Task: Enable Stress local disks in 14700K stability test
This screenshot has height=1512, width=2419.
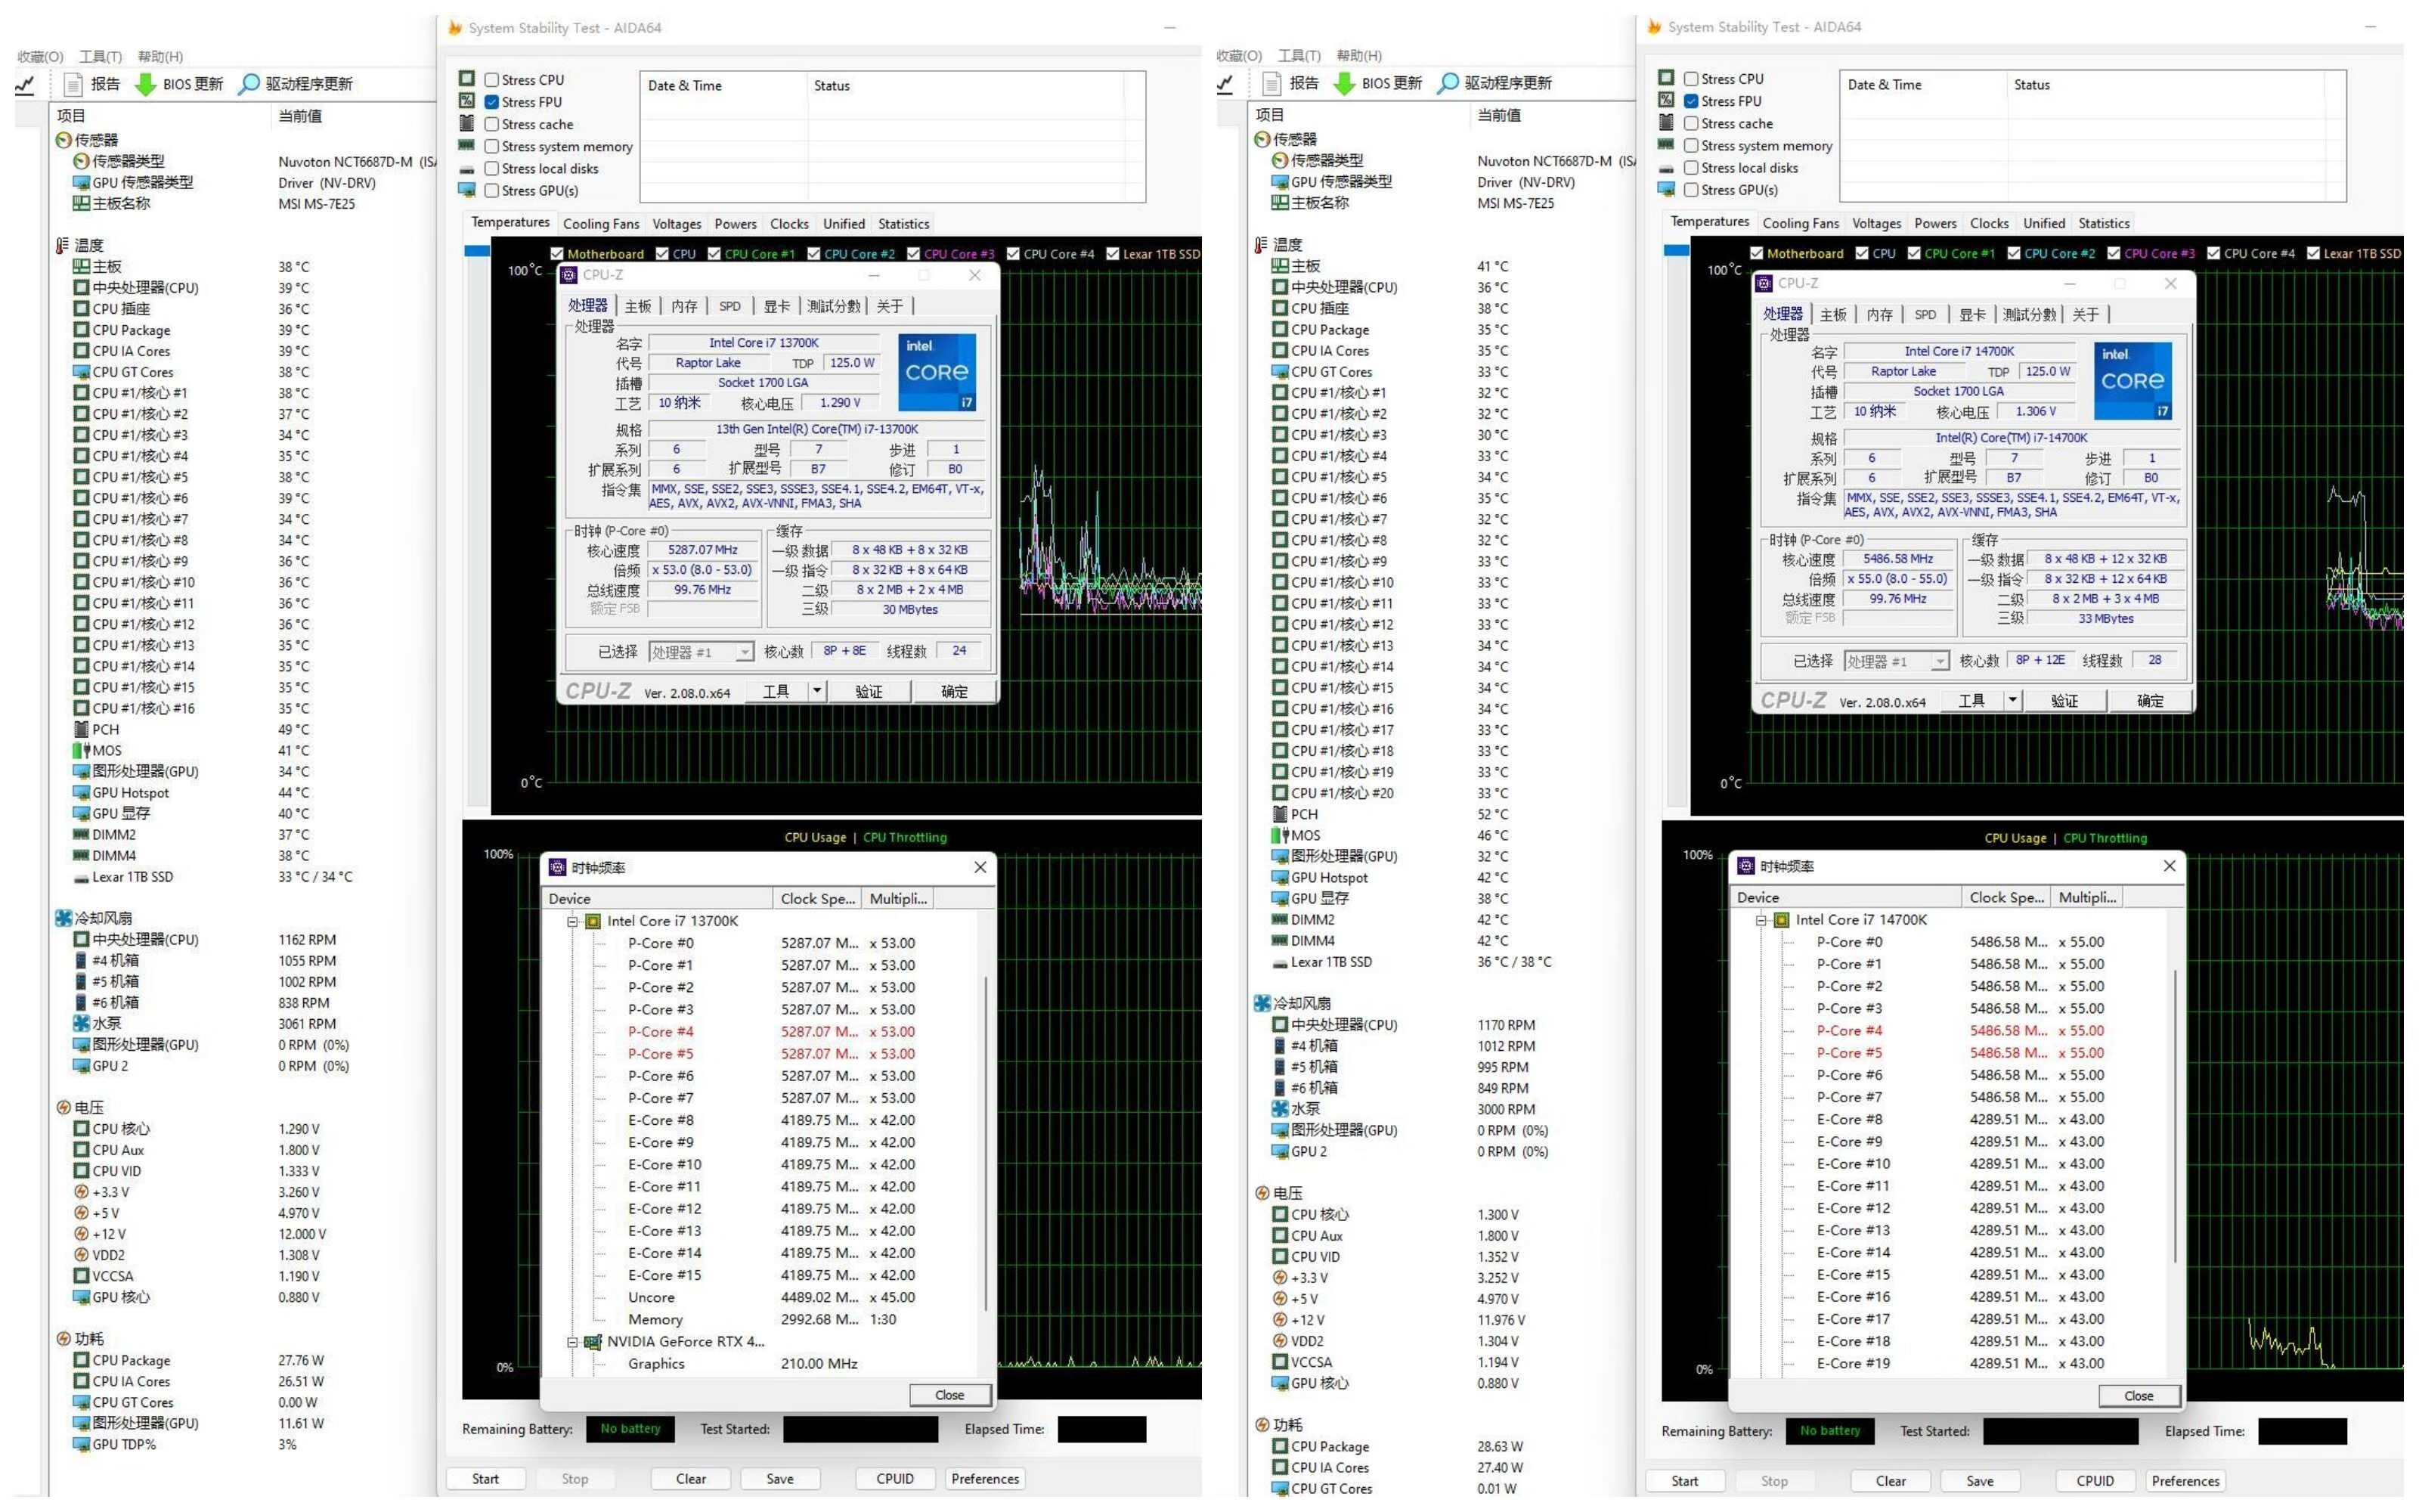Action: click(1691, 168)
